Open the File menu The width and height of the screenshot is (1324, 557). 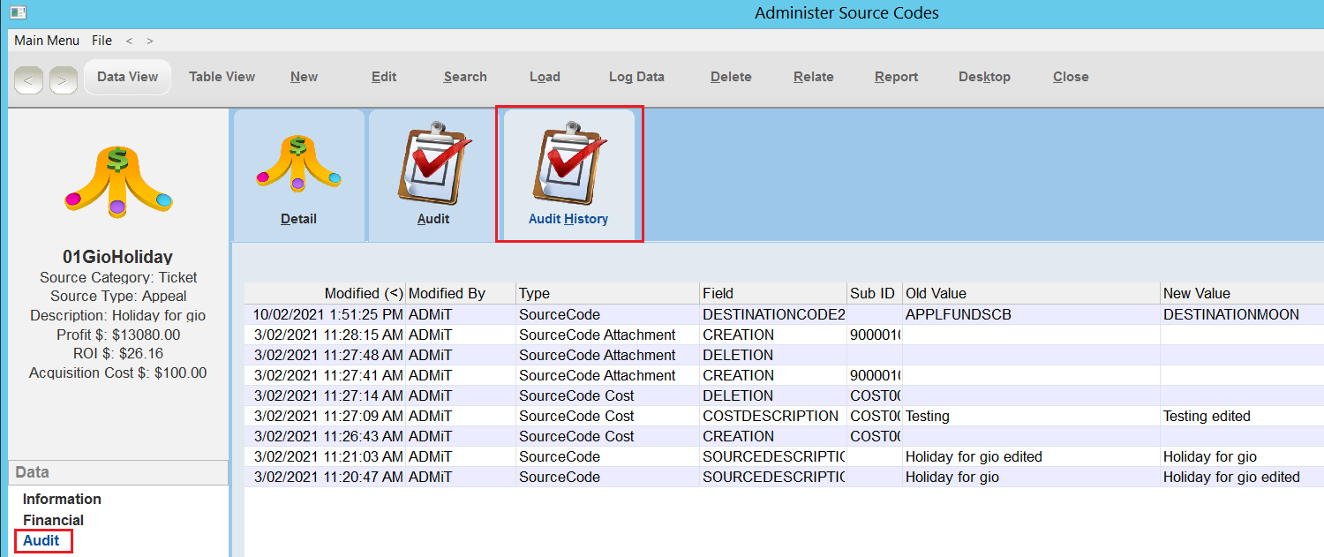[102, 41]
